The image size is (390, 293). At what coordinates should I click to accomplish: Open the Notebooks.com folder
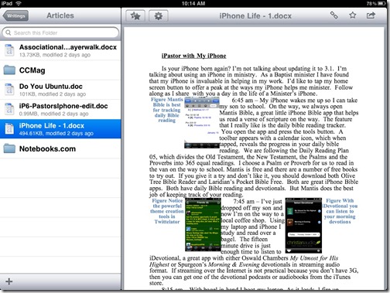pos(60,148)
